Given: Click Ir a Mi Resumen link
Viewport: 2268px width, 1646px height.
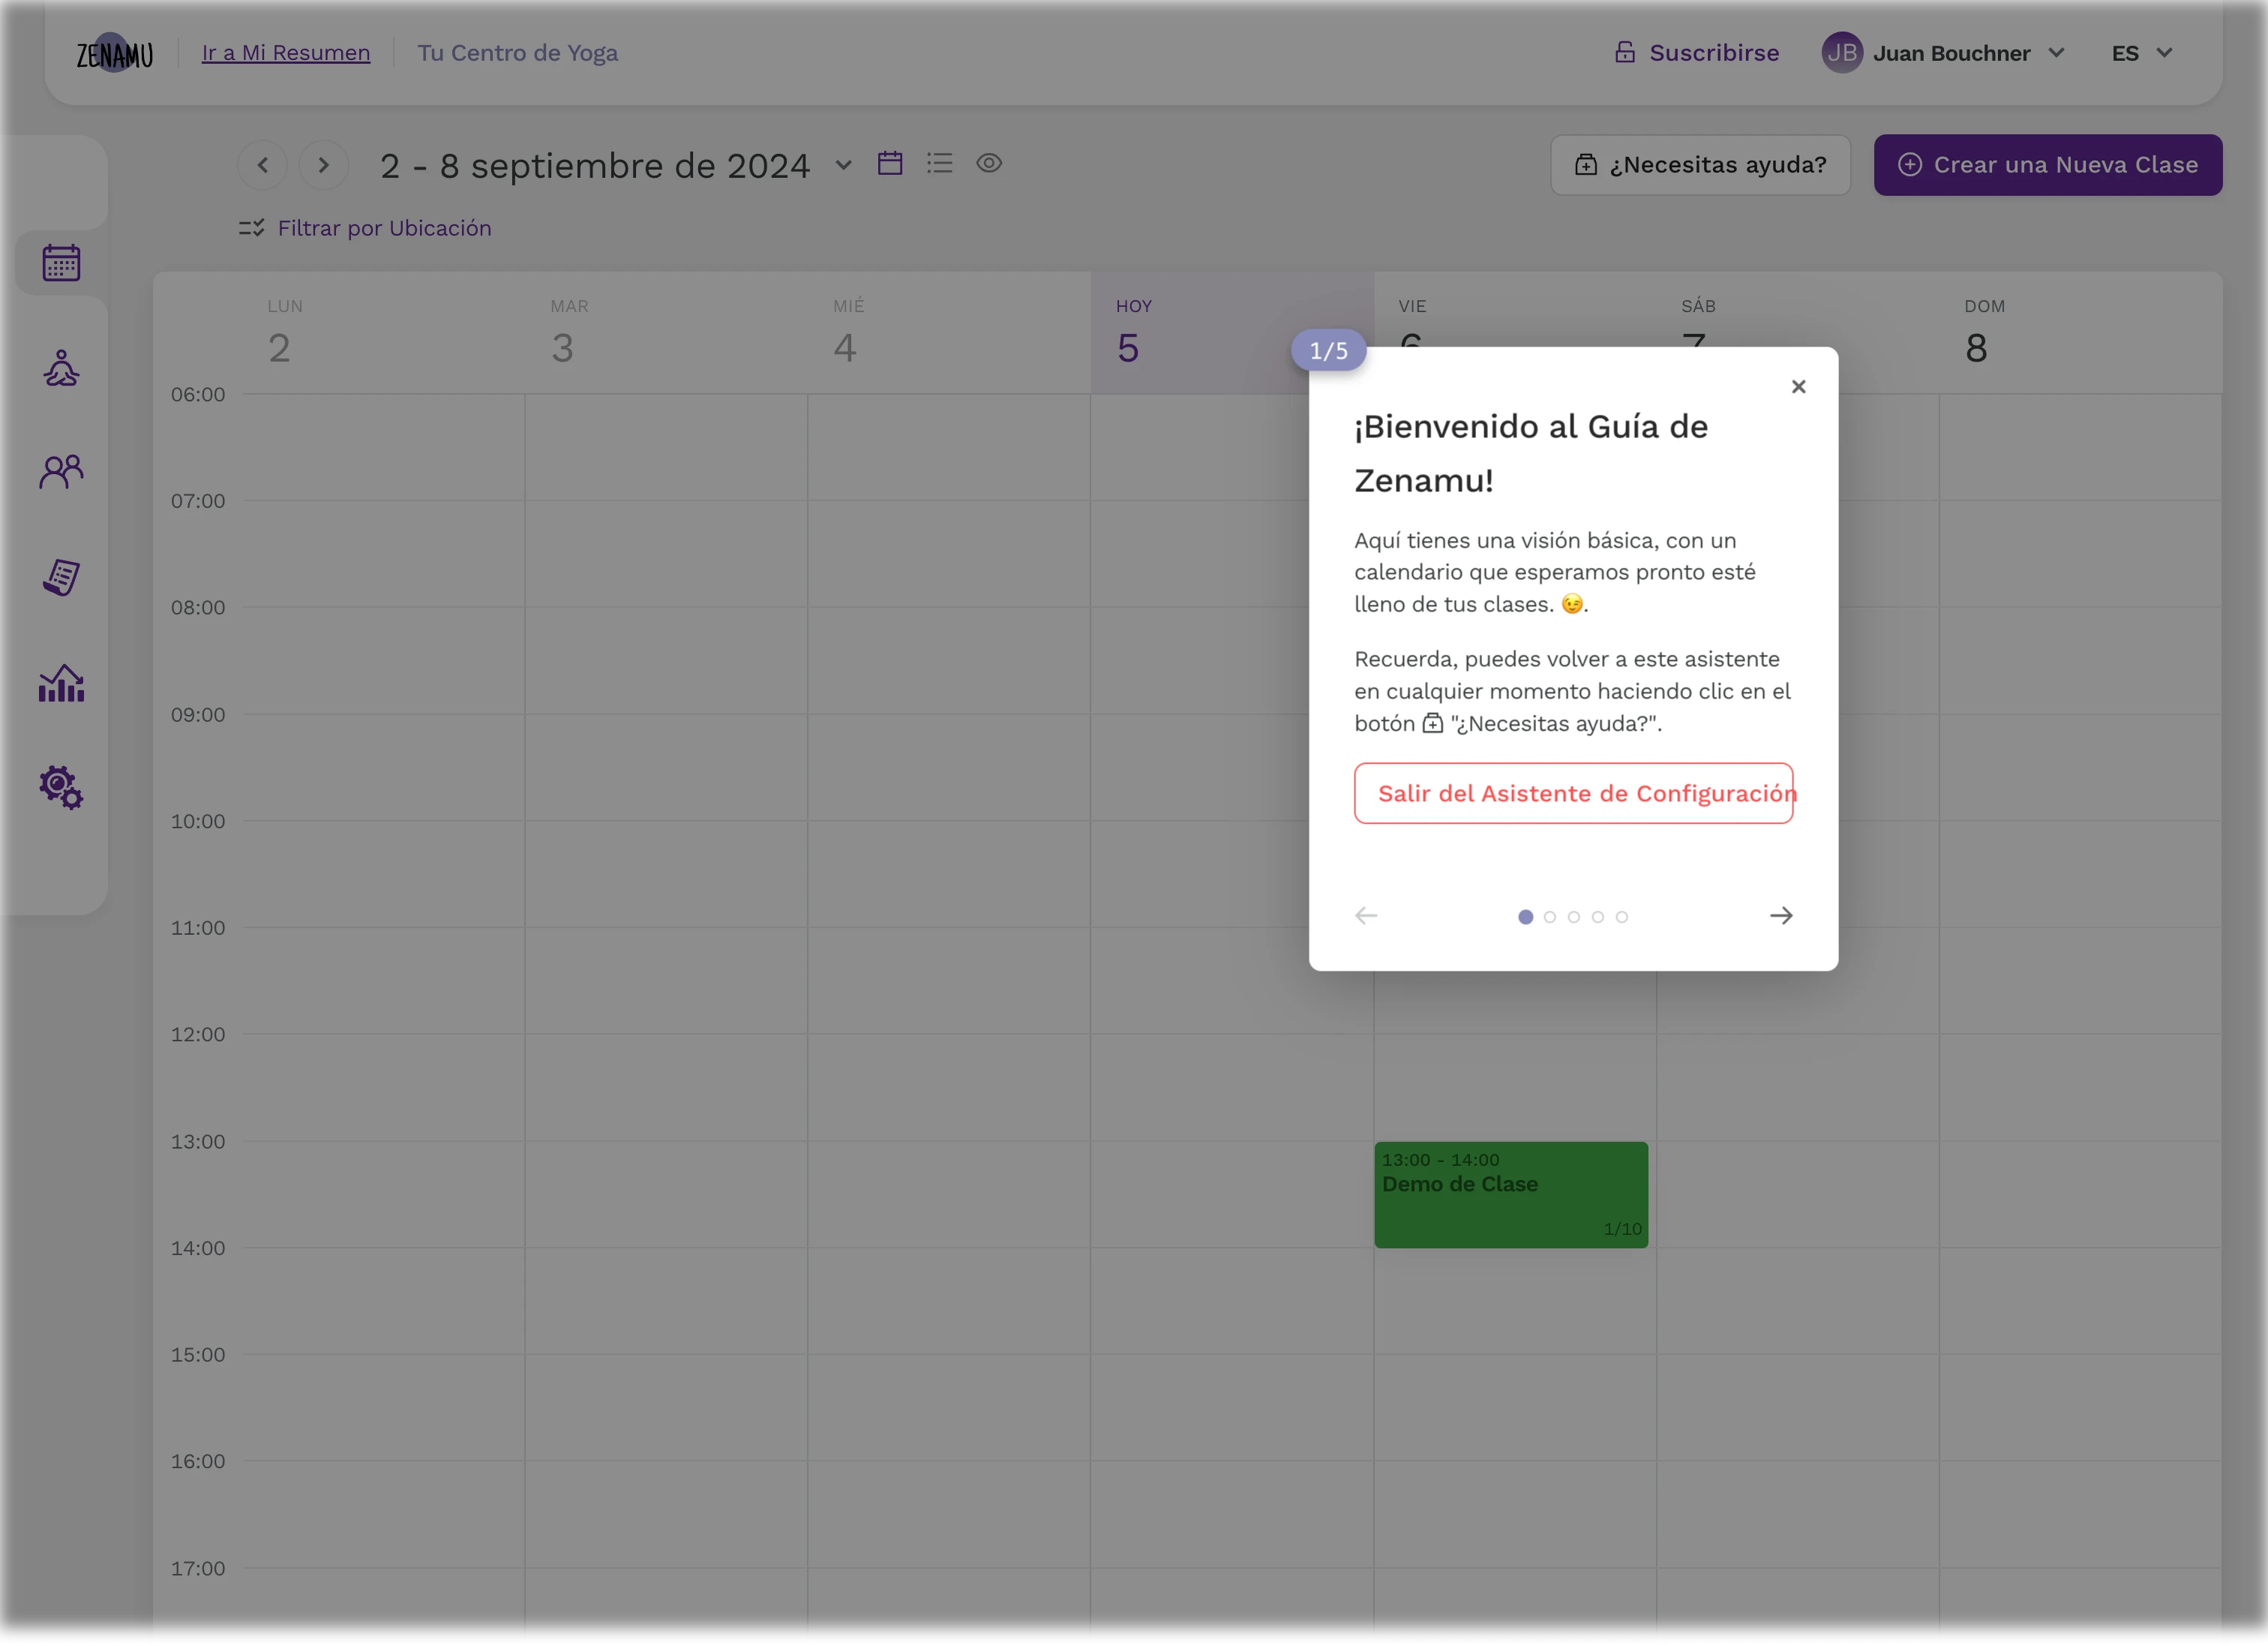Looking at the screenshot, I should pos(286,53).
